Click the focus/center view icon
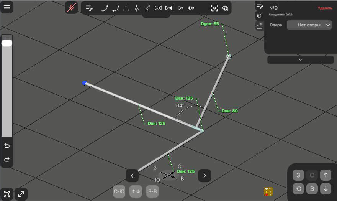The height and width of the screenshot is (201, 337). tap(214, 8)
